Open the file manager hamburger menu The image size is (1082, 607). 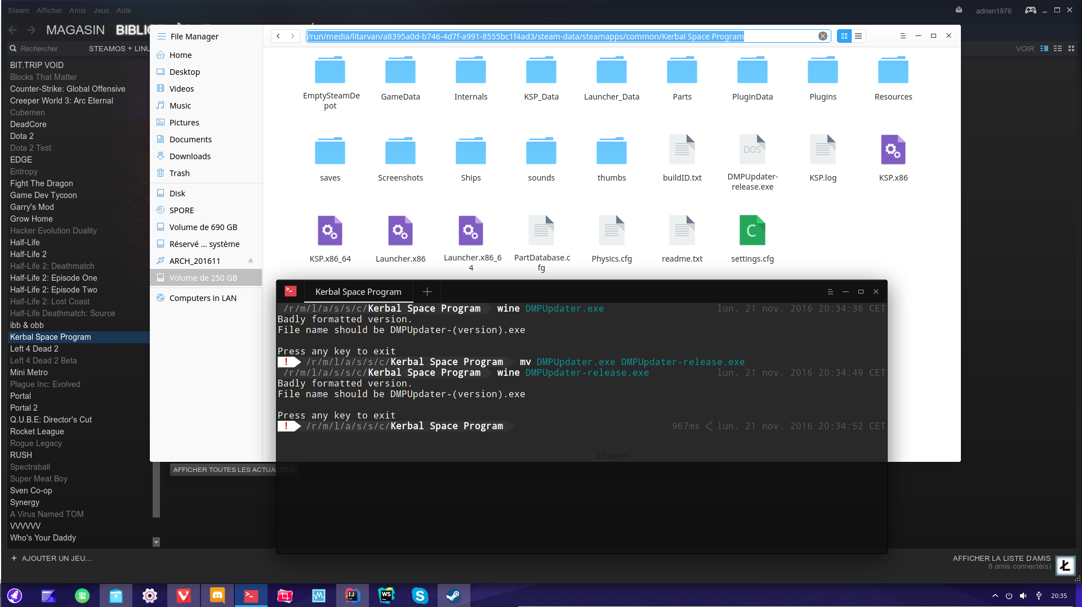pos(903,36)
